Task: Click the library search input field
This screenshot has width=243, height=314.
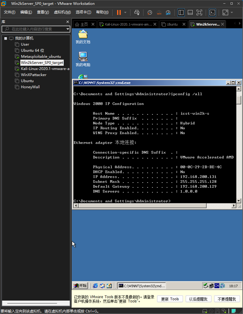Action: pos(36,29)
